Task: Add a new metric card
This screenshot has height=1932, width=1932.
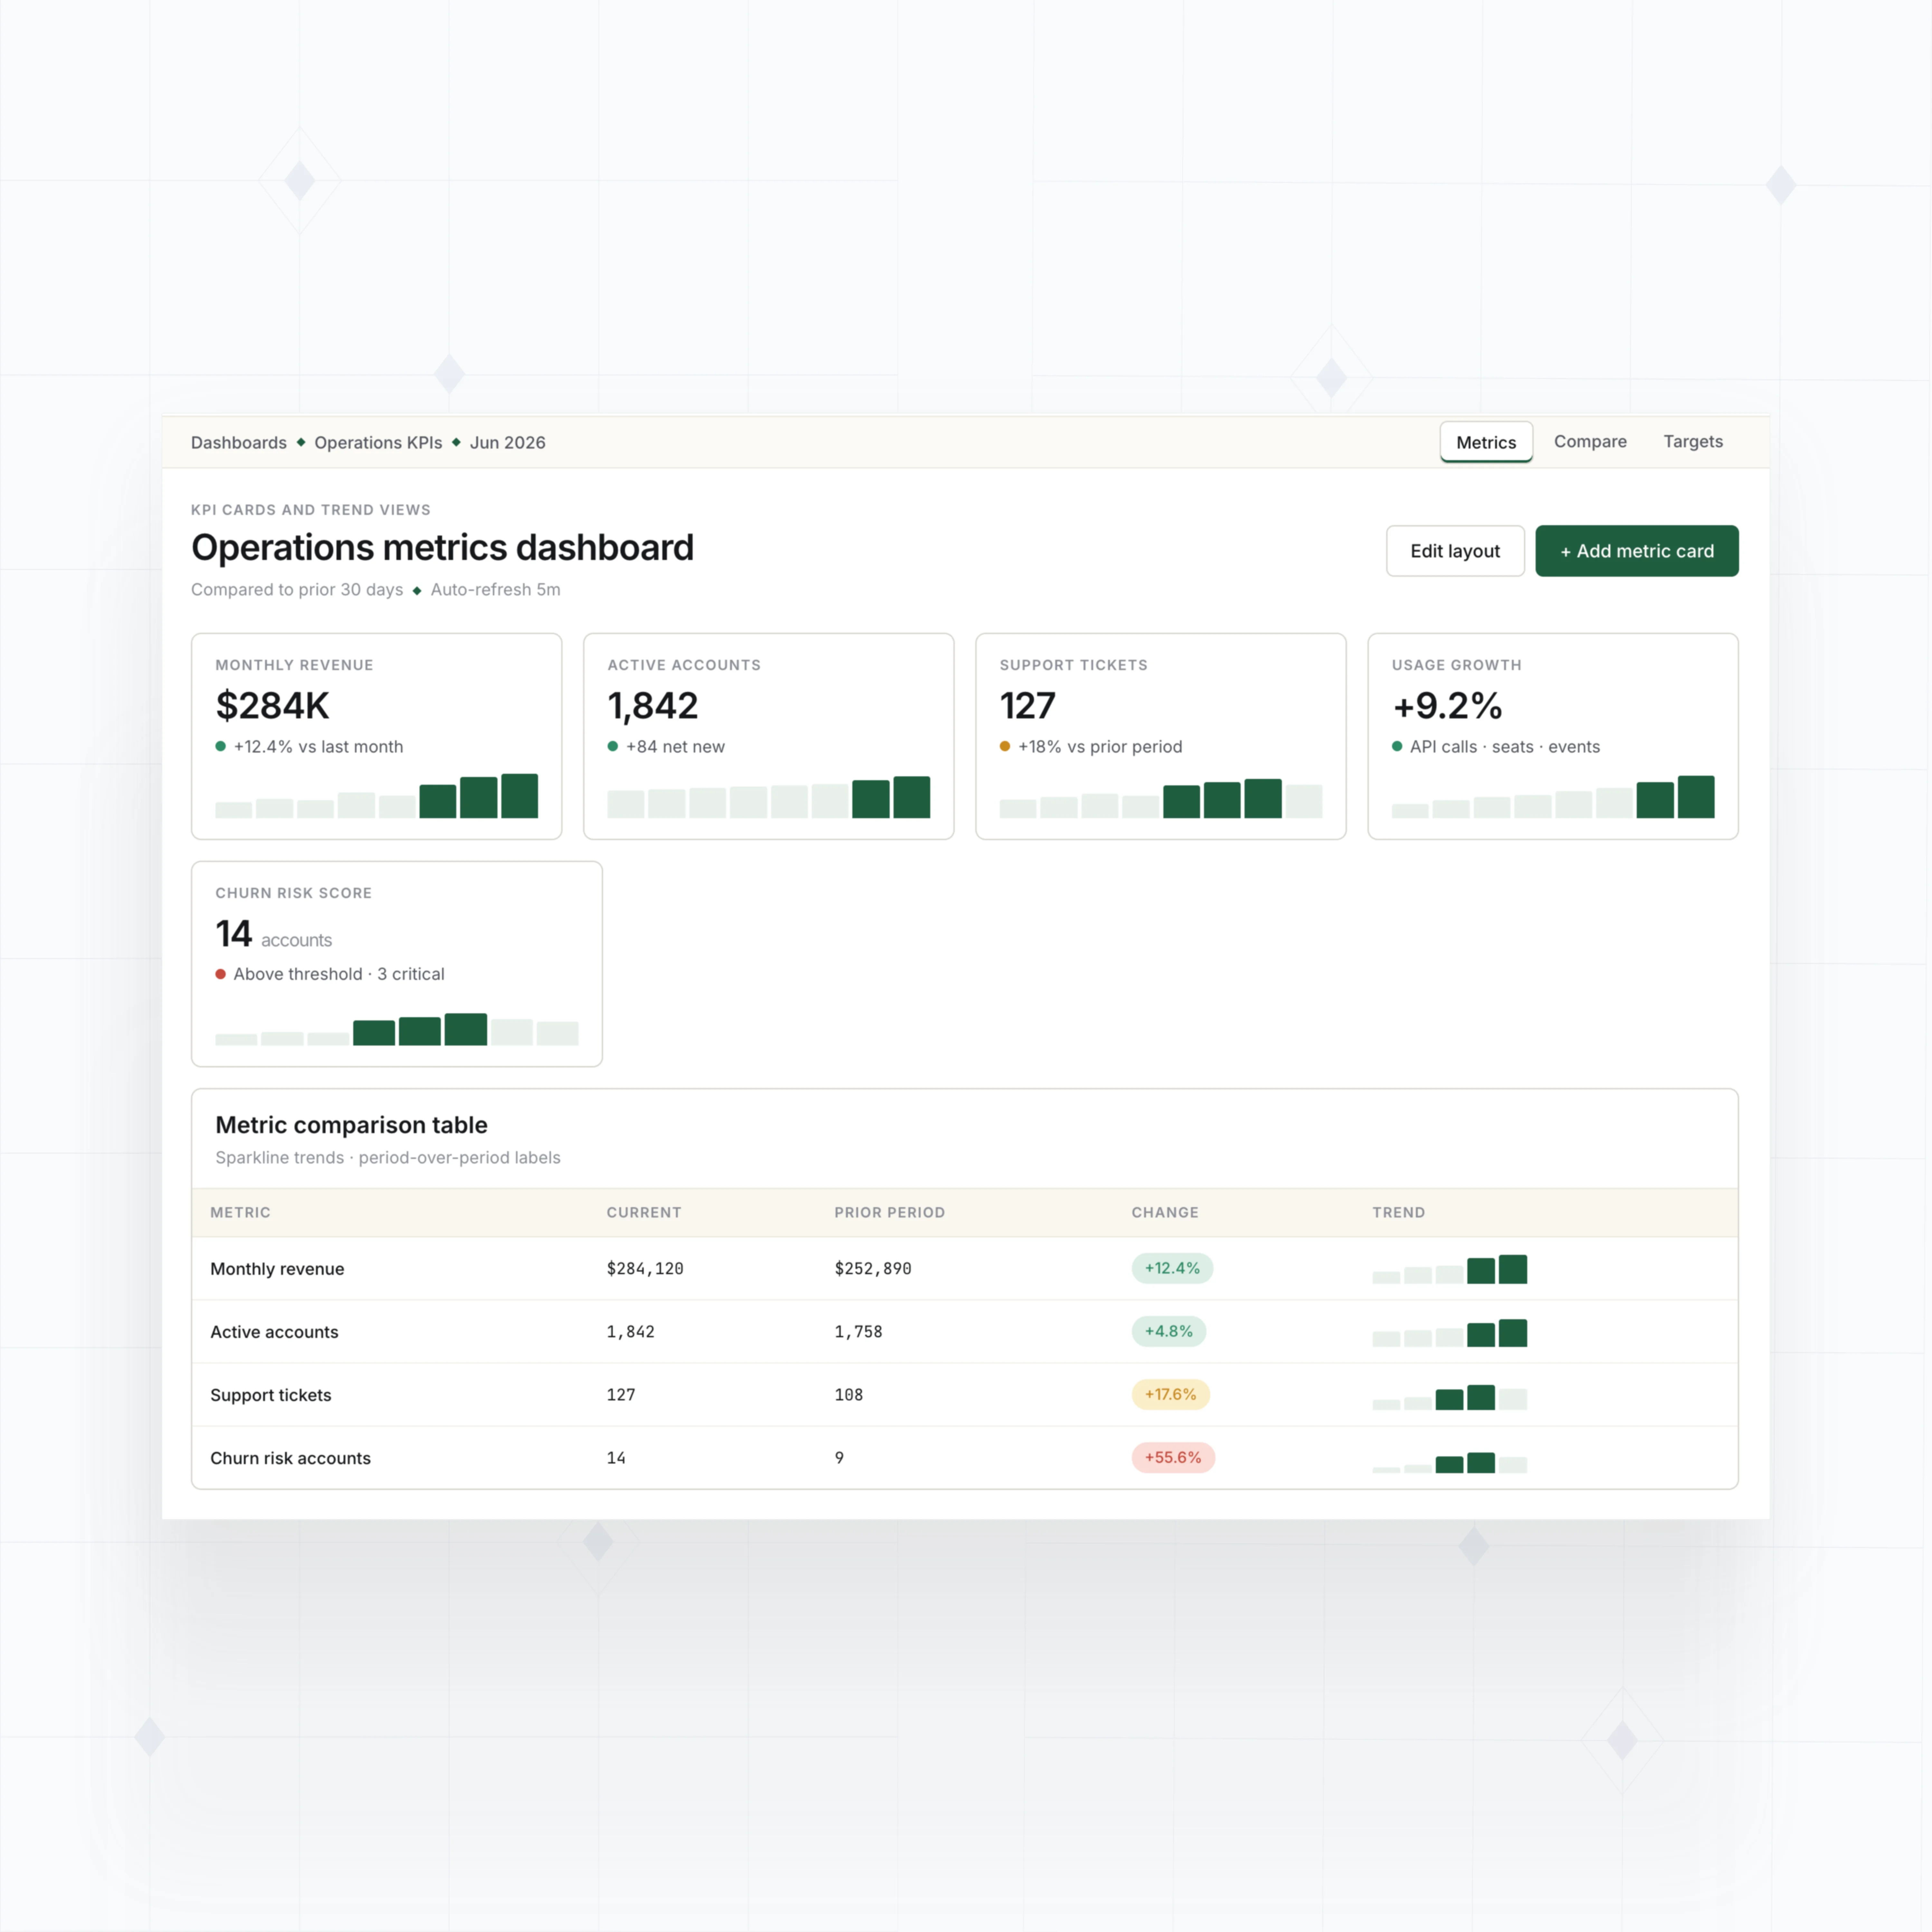Action: (1637, 551)
